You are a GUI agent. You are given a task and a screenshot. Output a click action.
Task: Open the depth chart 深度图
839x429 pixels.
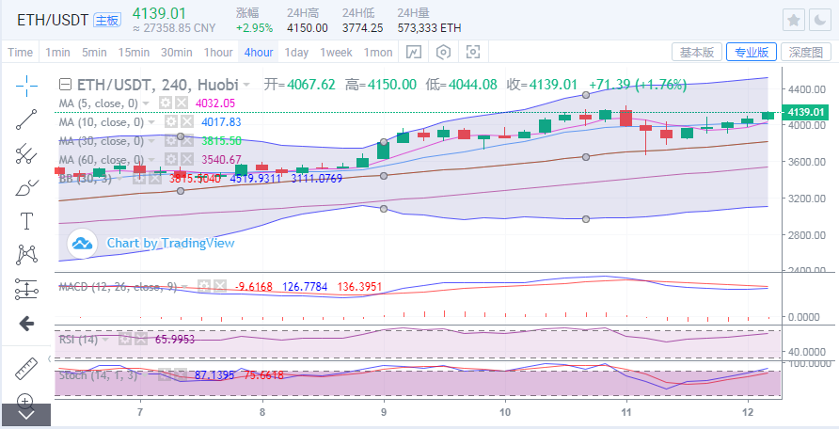point(806,52)
